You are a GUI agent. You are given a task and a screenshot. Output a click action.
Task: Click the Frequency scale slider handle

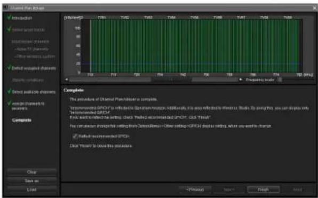coord(280,80)
